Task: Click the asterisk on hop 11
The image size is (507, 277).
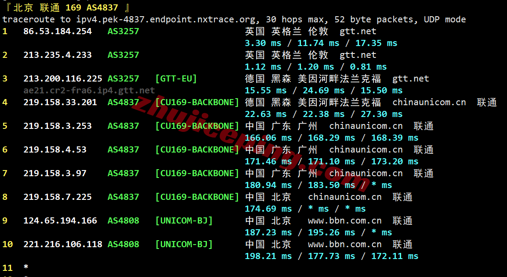Action: (x=25, y=268)
